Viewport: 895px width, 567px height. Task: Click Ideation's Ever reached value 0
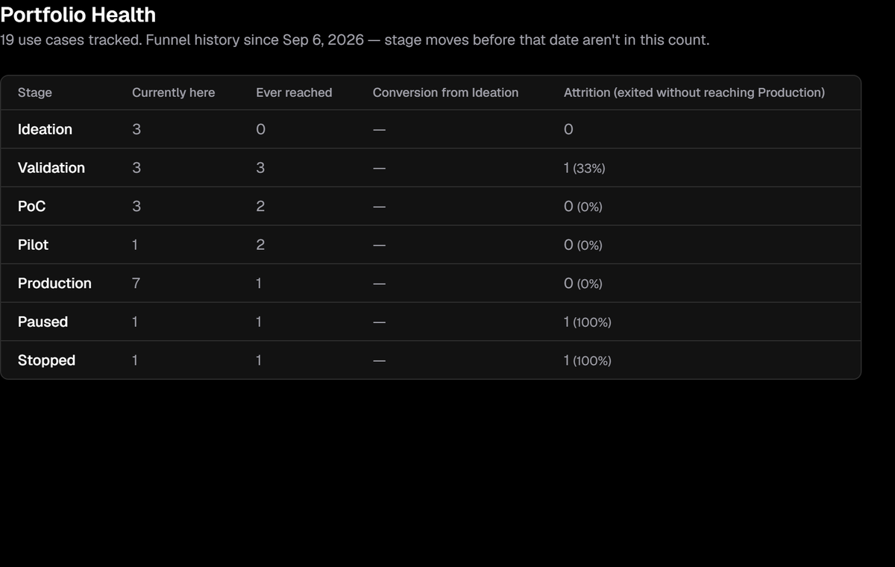260,129
